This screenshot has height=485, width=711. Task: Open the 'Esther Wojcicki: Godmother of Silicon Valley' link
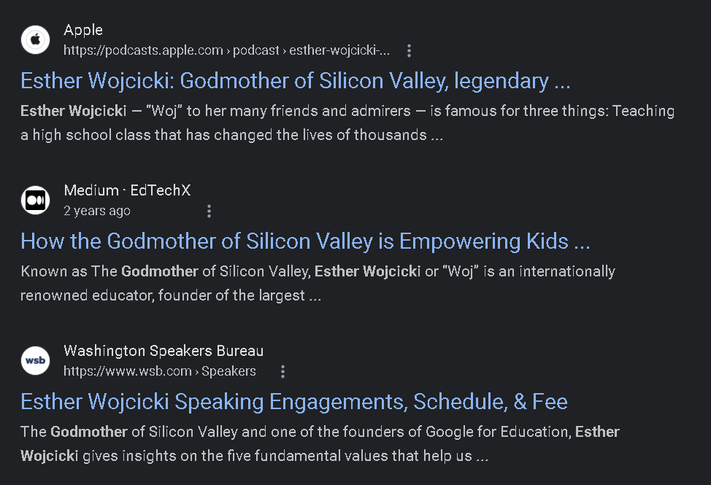[x=295, y=81]
